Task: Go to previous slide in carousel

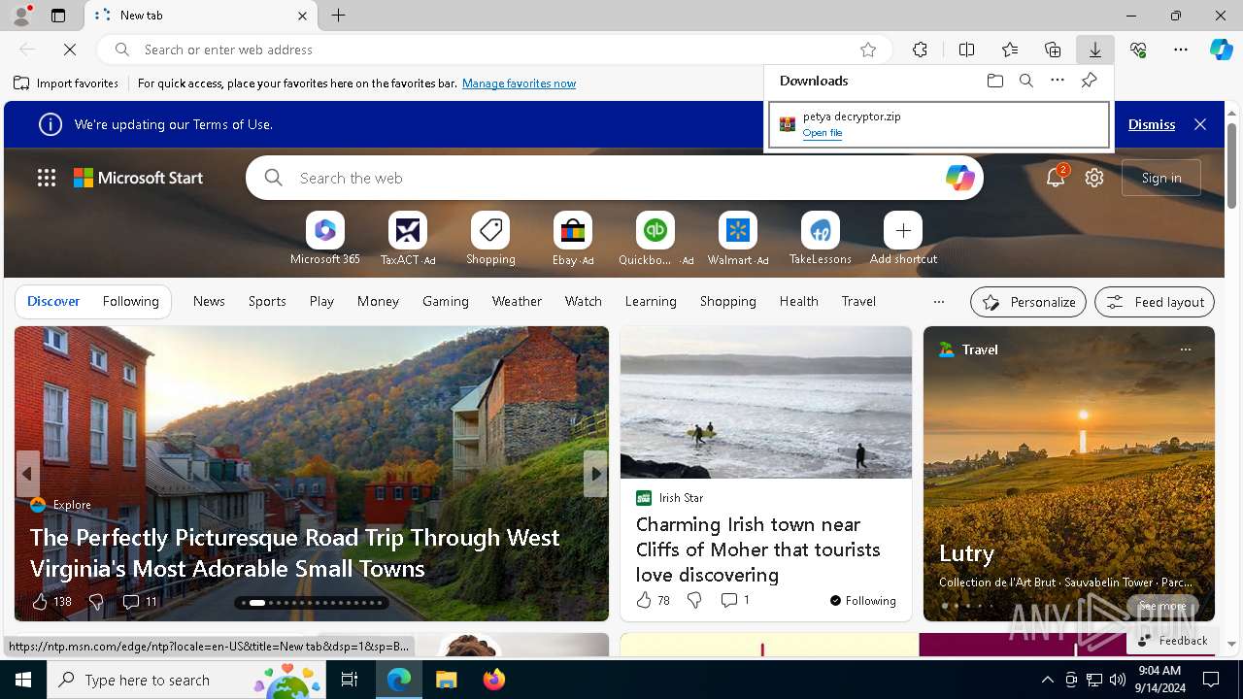Action: click(x=27, y=474)
